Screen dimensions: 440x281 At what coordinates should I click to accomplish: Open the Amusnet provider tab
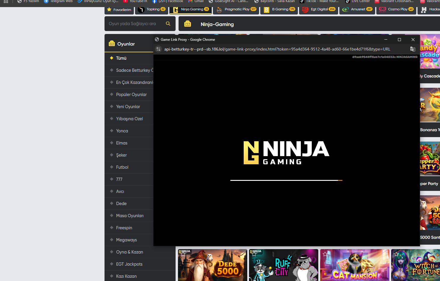coord(357,9)
